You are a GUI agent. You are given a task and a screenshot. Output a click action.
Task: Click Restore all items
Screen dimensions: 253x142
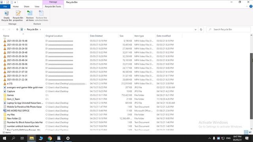coord(30,16)
